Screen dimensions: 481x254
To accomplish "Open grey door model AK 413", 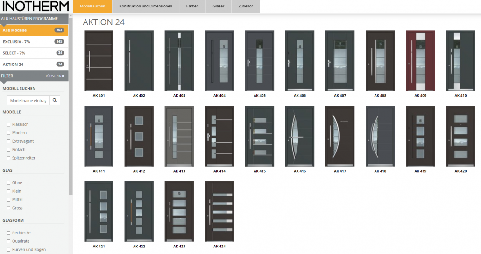I will (x=179, y=136).
